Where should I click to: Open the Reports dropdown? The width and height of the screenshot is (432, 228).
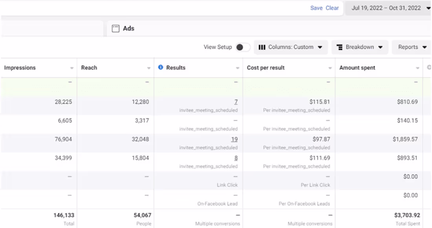[x=412, y=47]
